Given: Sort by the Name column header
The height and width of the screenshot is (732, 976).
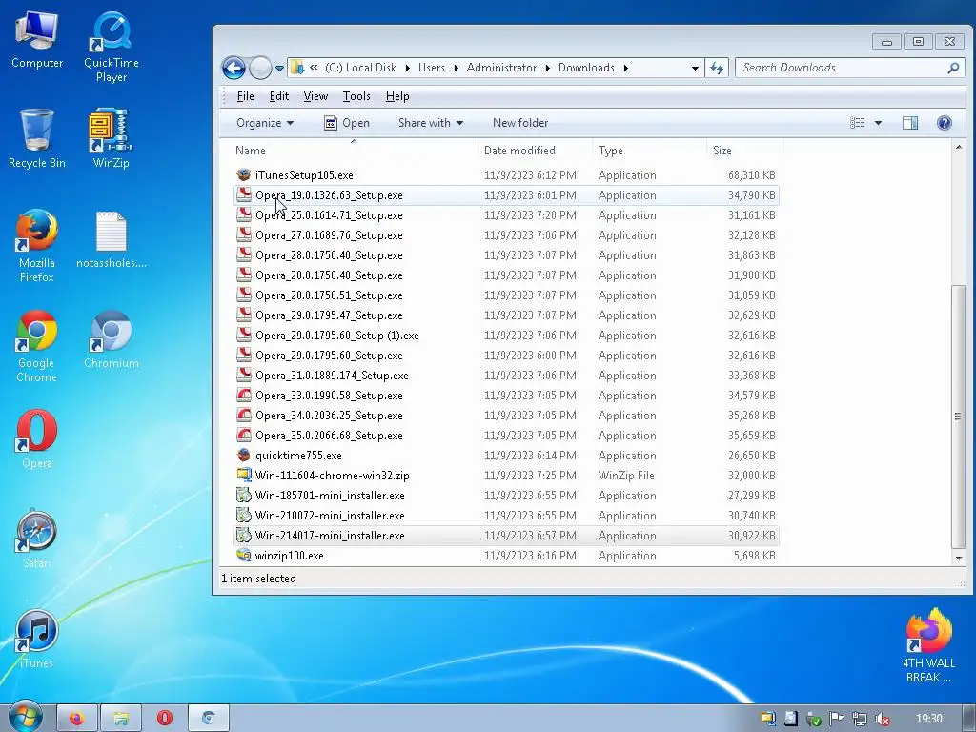Looking at the screenshot, I should click(354, 151).
